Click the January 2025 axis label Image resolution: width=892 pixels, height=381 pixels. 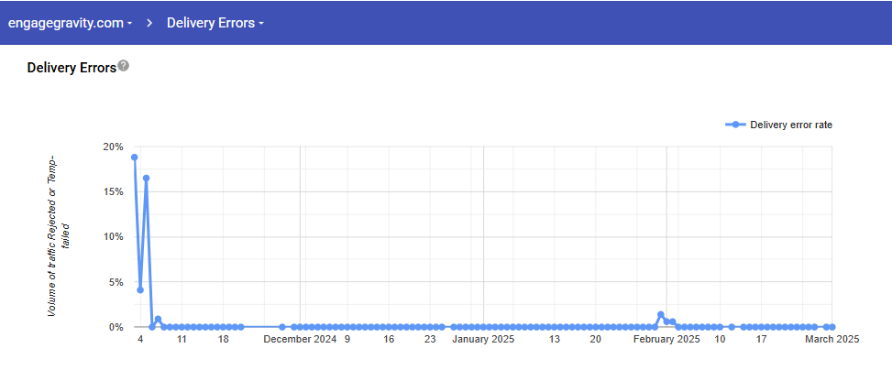pos(483,340)
